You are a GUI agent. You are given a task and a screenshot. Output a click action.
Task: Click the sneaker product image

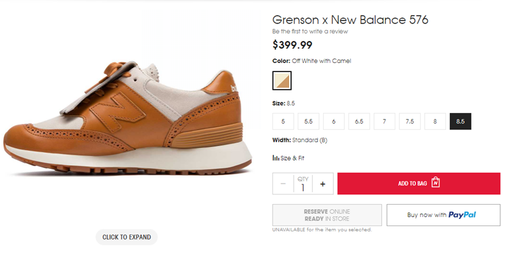click(128, 118)
